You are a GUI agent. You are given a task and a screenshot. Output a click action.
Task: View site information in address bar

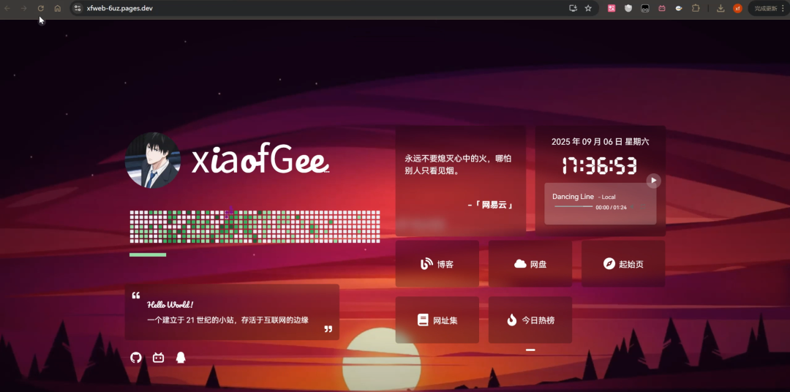pyautogui.click(x=77, y=8)
